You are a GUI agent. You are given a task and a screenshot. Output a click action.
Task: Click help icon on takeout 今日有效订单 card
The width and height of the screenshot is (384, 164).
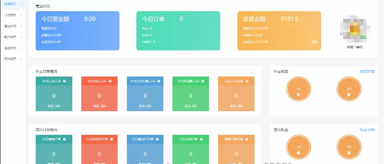(65, 81)
